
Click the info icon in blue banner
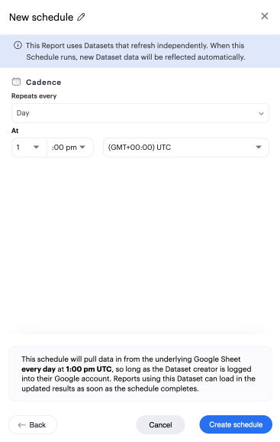(x=18, y=45)
